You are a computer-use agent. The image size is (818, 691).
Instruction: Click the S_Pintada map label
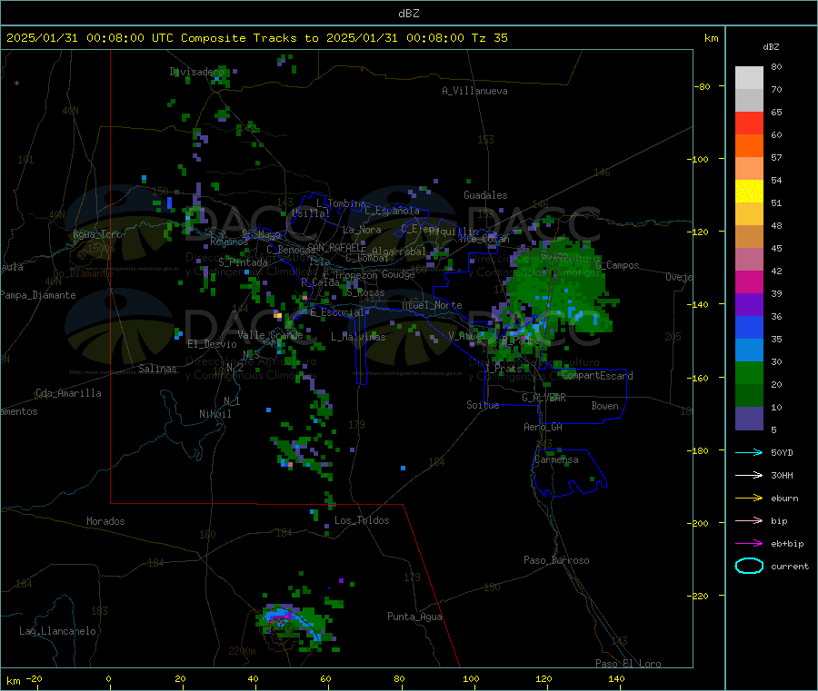[243, 262]
